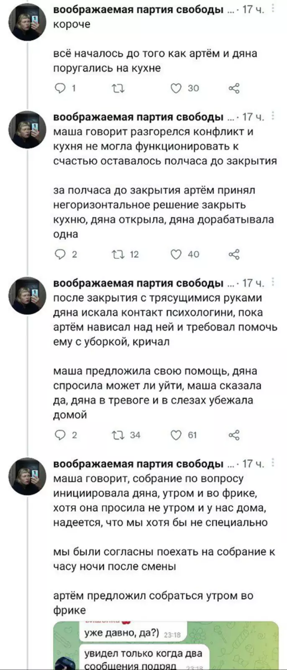This screenshot has width=287, height=670.
Task: Share the tweet with 61 likes
Action: point(234,435)
